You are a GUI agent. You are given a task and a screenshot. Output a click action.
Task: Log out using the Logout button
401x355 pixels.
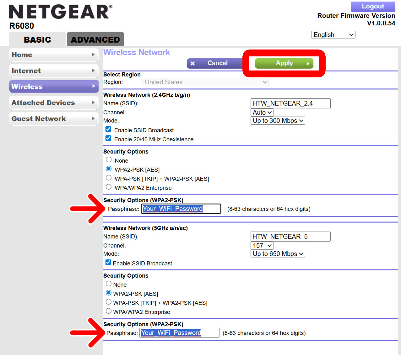click(x=373, y=7)
